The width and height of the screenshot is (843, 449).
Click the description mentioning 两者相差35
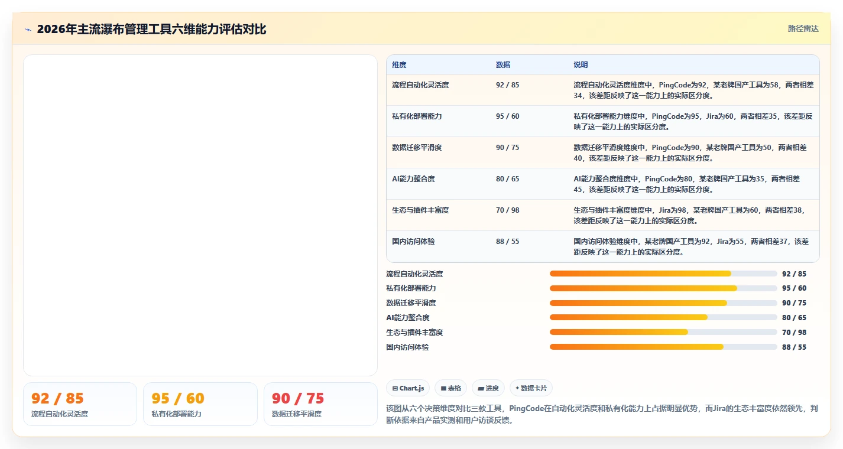click(x=693, y=121)
